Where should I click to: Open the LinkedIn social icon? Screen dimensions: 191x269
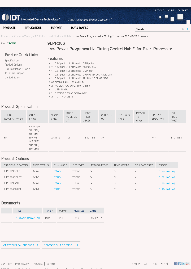pos(180,264)
